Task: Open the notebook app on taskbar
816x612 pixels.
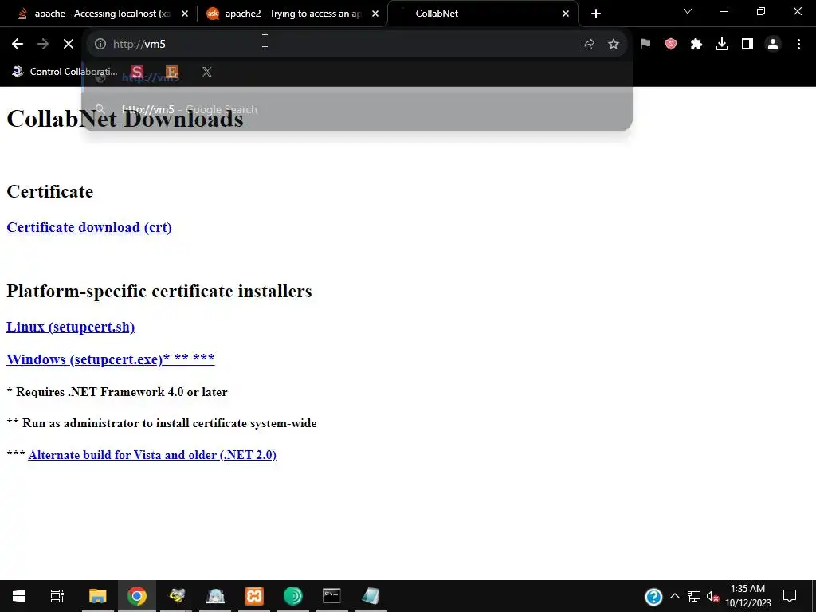Action: pyautogui.click(x=371, y=596)
